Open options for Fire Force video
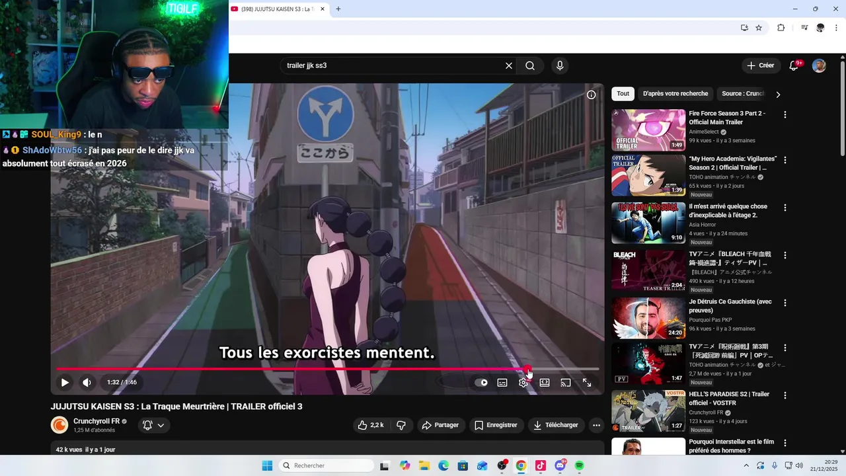The height and width of the screenshot is (476, 846). pos(785,114)
